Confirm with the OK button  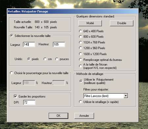point(59,116)
